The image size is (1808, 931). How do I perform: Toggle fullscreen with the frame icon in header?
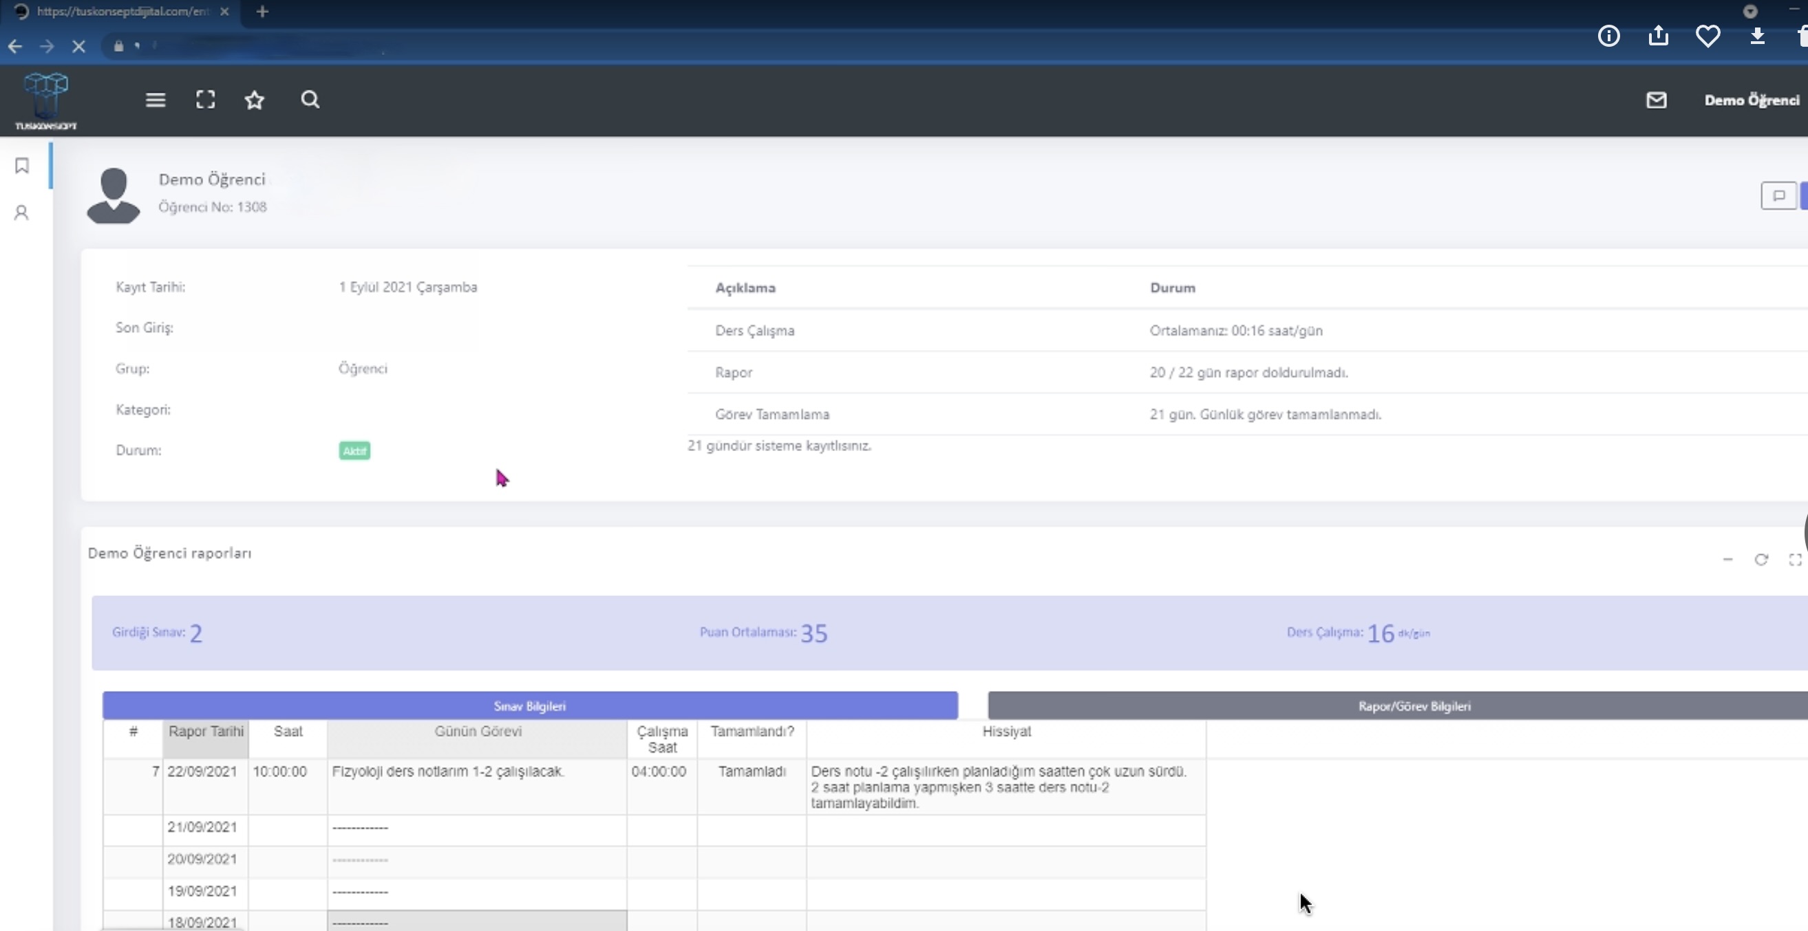click(x=206, y=100)
